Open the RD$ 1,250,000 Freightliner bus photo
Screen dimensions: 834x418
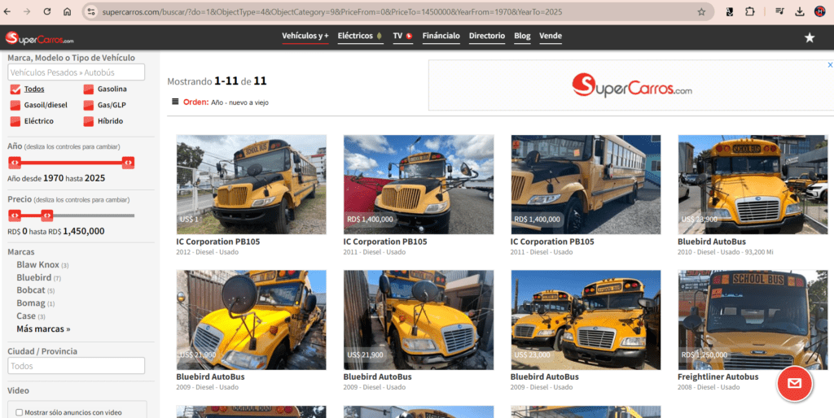tap(753, 320)
